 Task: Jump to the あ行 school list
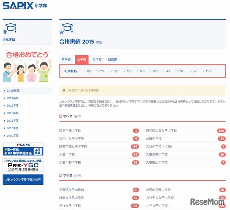(88, 71)
